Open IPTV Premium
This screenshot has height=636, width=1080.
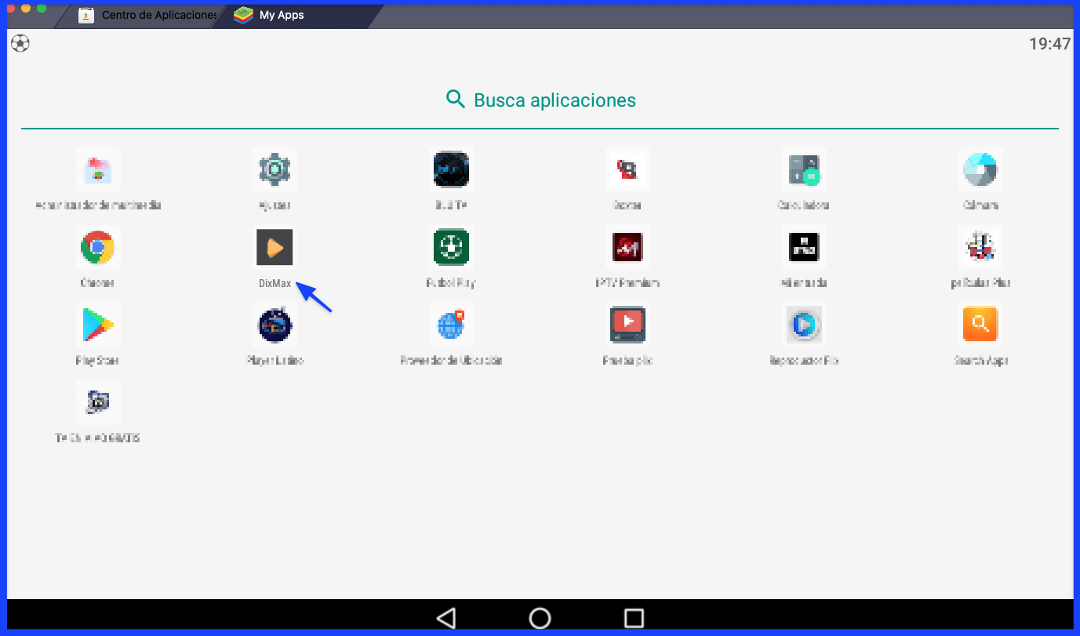627,247
